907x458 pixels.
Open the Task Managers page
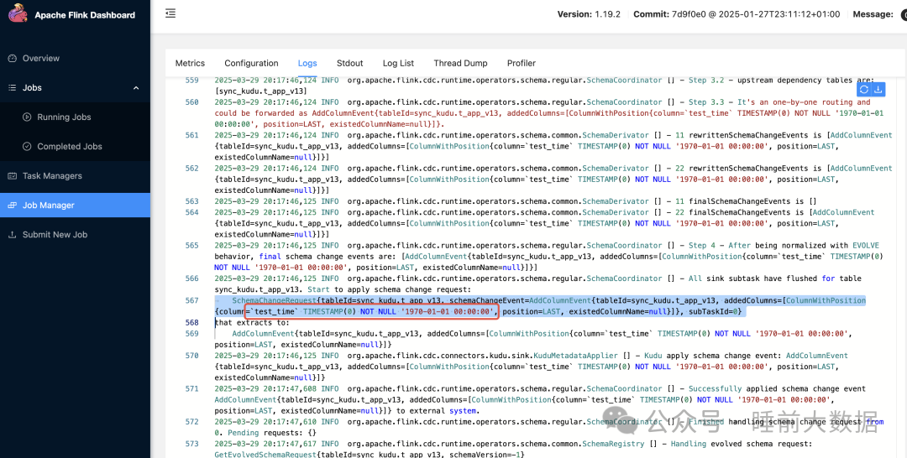pyautogui.click(x=52, y=176)
